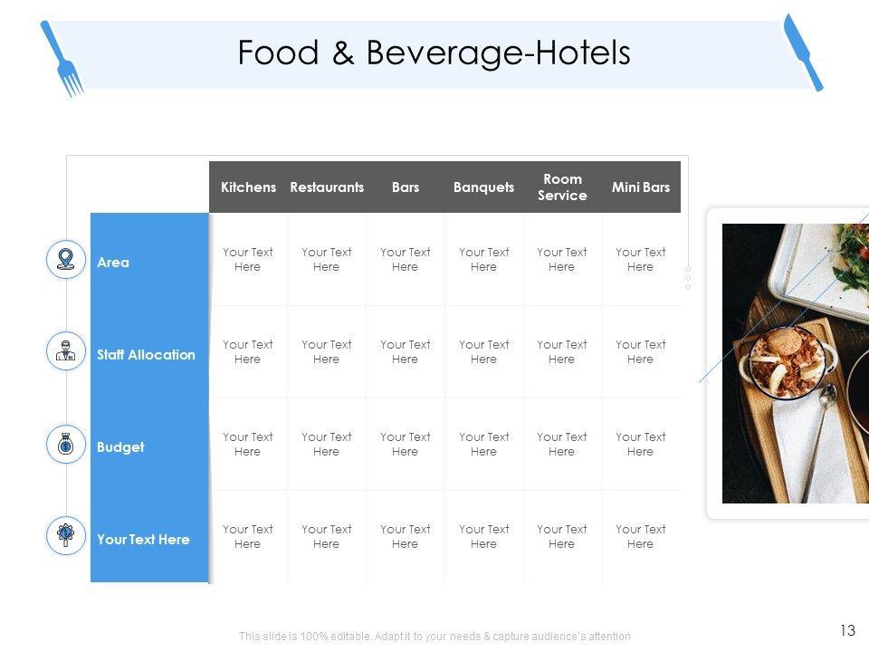Select the Bars column header
The width and height of the screenshot is (869, 652).
click(406, 187)
